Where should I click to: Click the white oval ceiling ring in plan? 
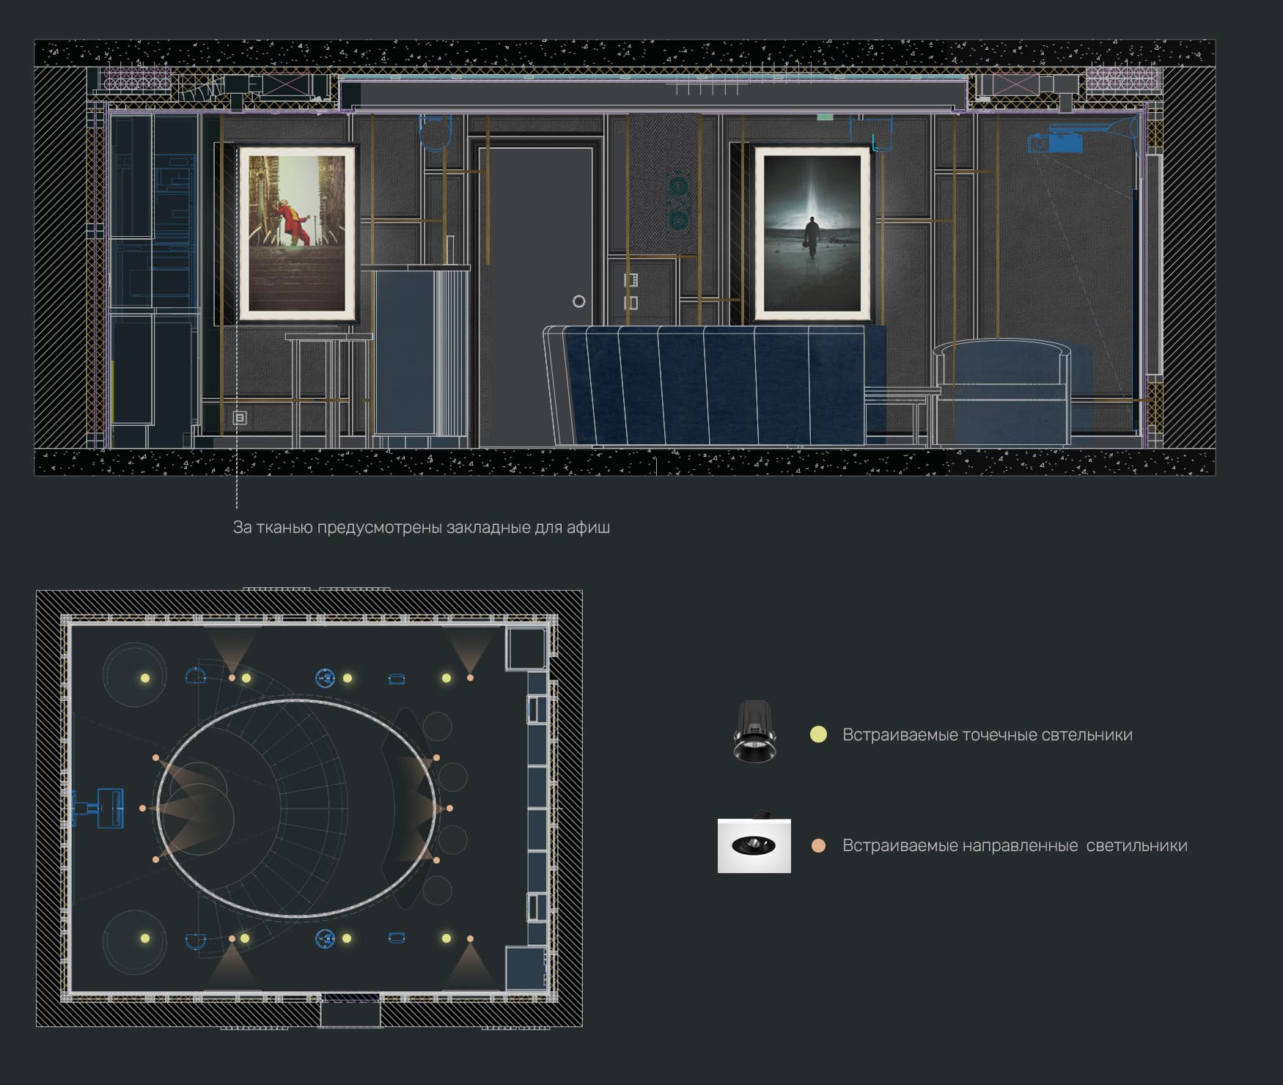(297, 808)
